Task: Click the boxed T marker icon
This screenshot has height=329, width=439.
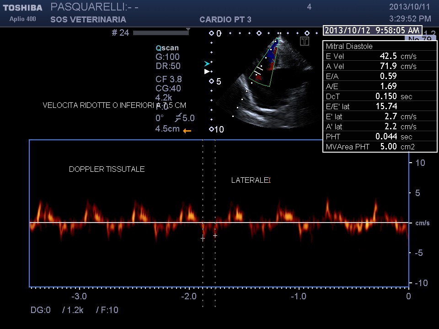Action: 305,42
